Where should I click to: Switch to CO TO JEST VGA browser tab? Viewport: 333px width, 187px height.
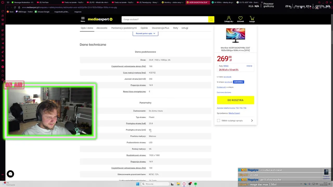(247, 2)
